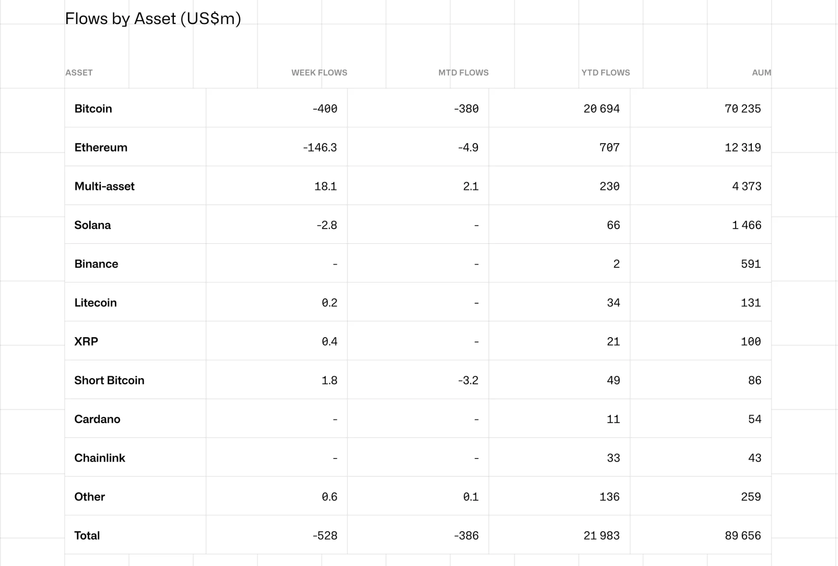The height and width of the screenshot is (566, 838).
Task: Select the Ethereum row label
Action: (100, 148)
